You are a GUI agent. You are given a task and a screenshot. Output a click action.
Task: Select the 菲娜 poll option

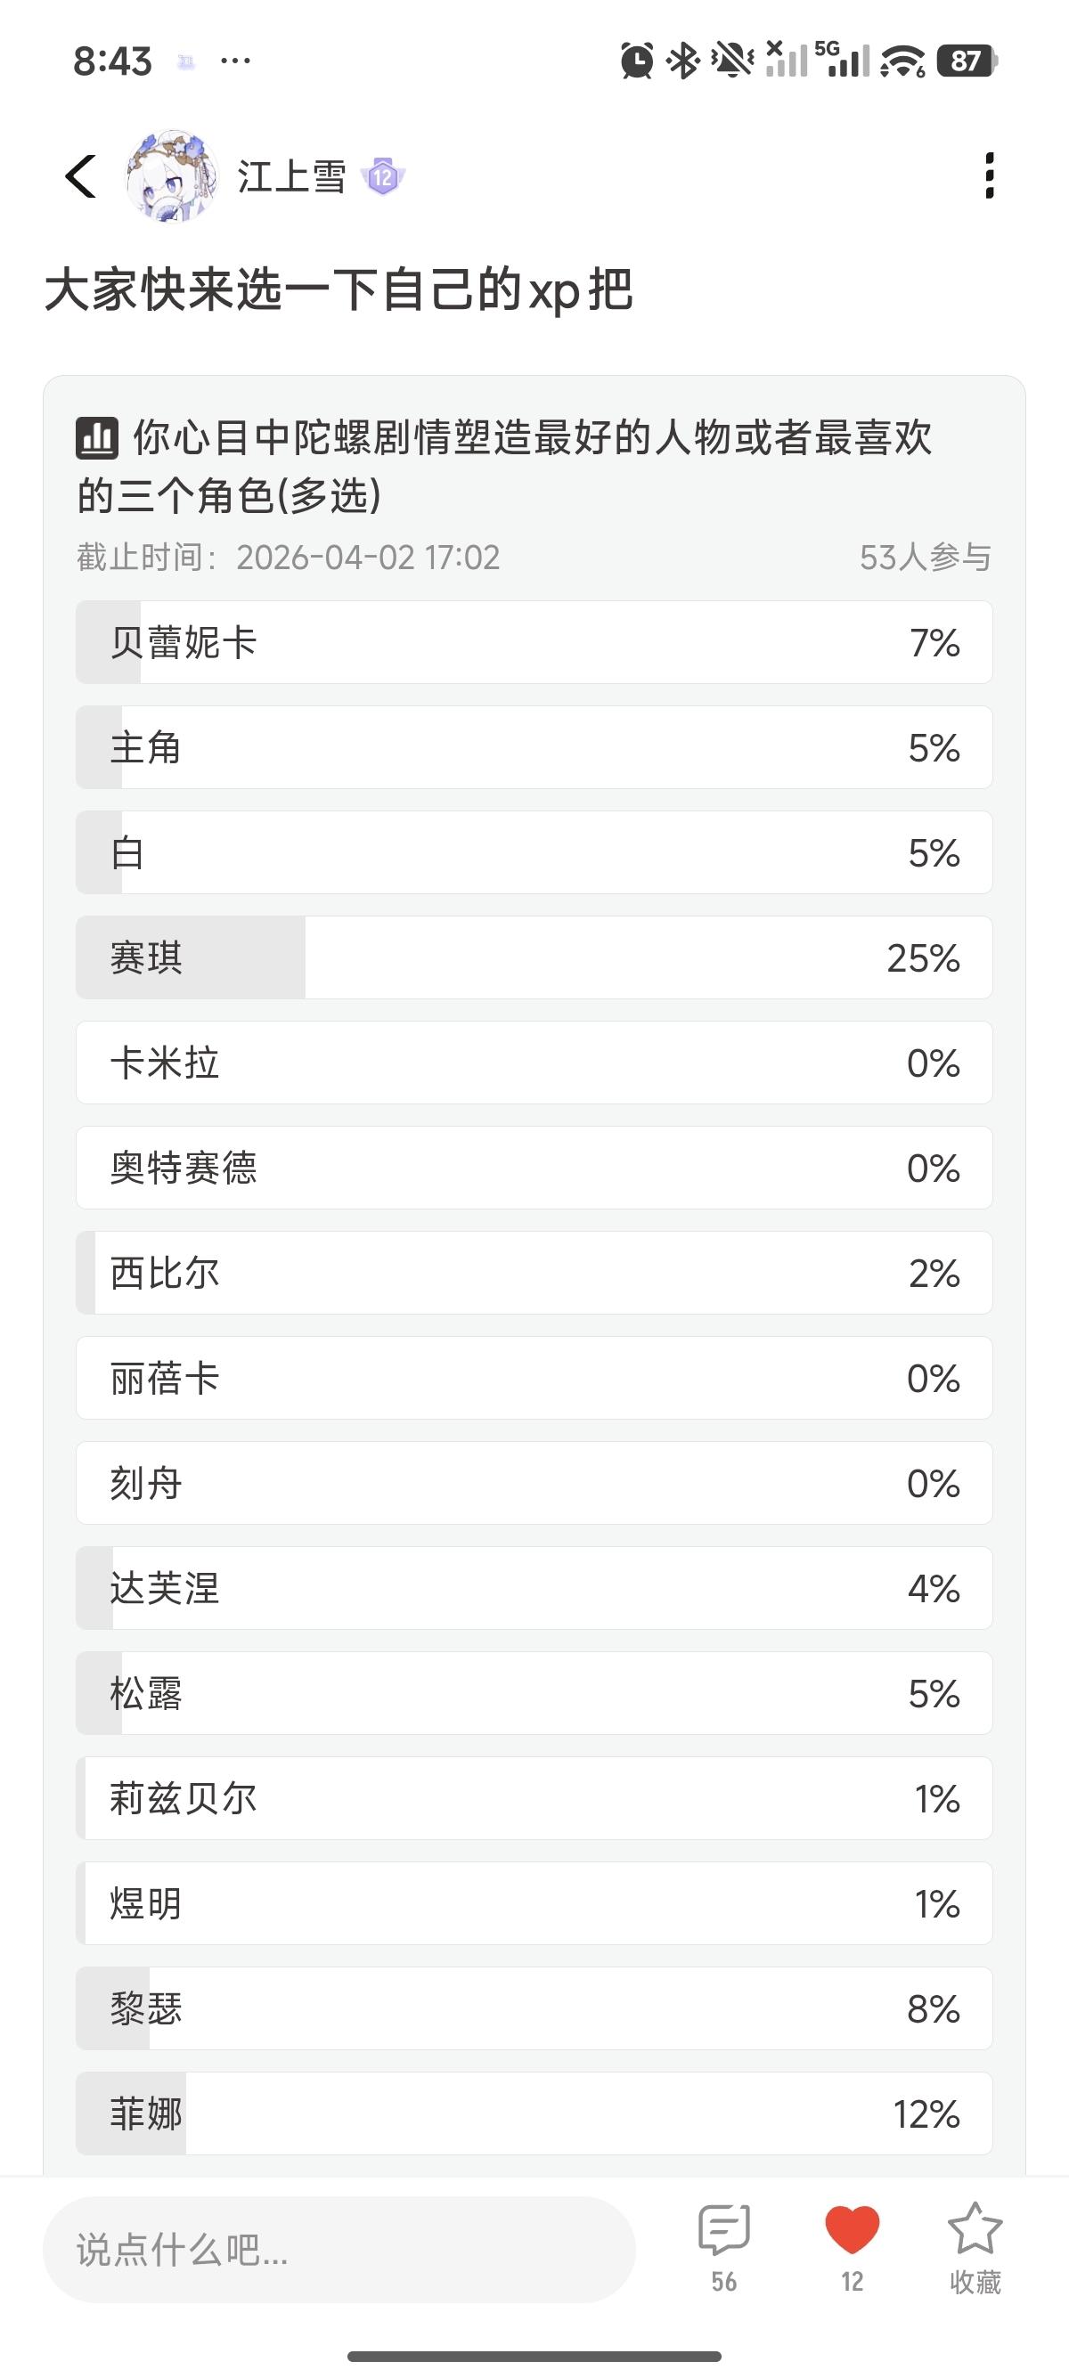coord(534,2113)
